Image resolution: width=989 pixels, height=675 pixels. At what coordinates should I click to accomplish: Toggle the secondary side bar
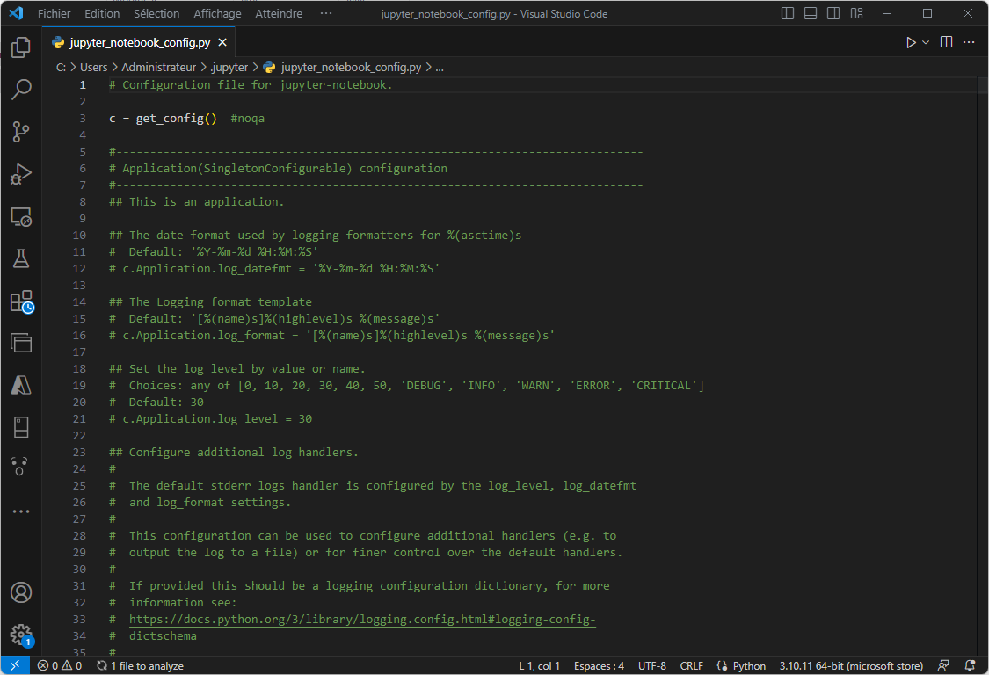pyautogui.click(x=833, y=13)
